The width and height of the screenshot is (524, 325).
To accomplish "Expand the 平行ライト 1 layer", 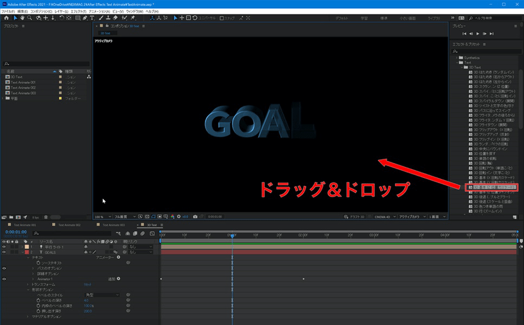I will (x=22, y=247).
